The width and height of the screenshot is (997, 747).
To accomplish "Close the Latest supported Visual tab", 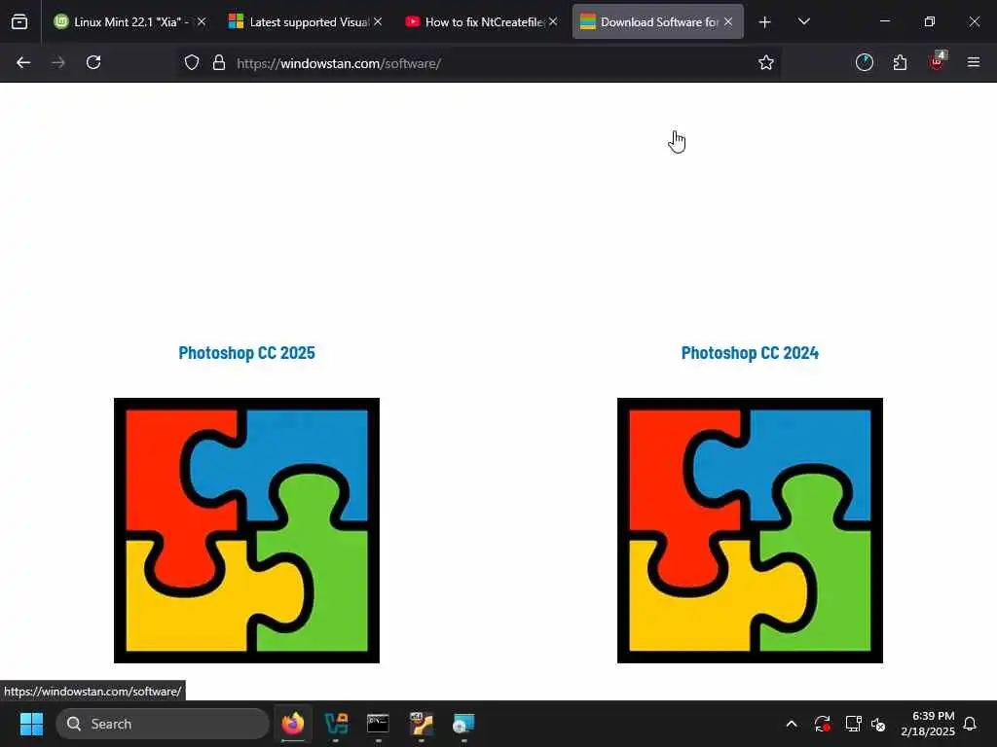I will click(x=378, y=21).
